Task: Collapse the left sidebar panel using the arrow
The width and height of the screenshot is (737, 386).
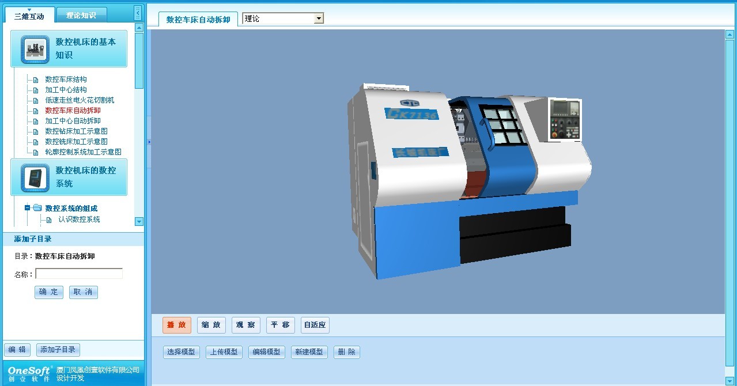Action: [137, 13]
